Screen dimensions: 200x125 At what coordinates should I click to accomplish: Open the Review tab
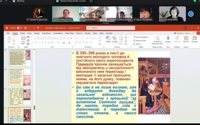(x=87, y=33)
